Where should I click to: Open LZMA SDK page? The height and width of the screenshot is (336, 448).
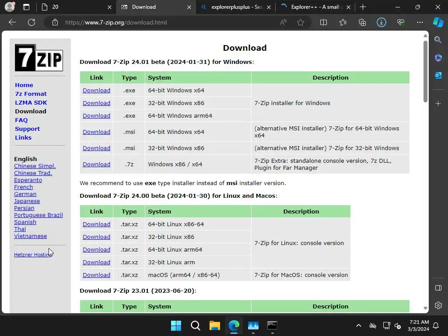(x=31, y=102)
